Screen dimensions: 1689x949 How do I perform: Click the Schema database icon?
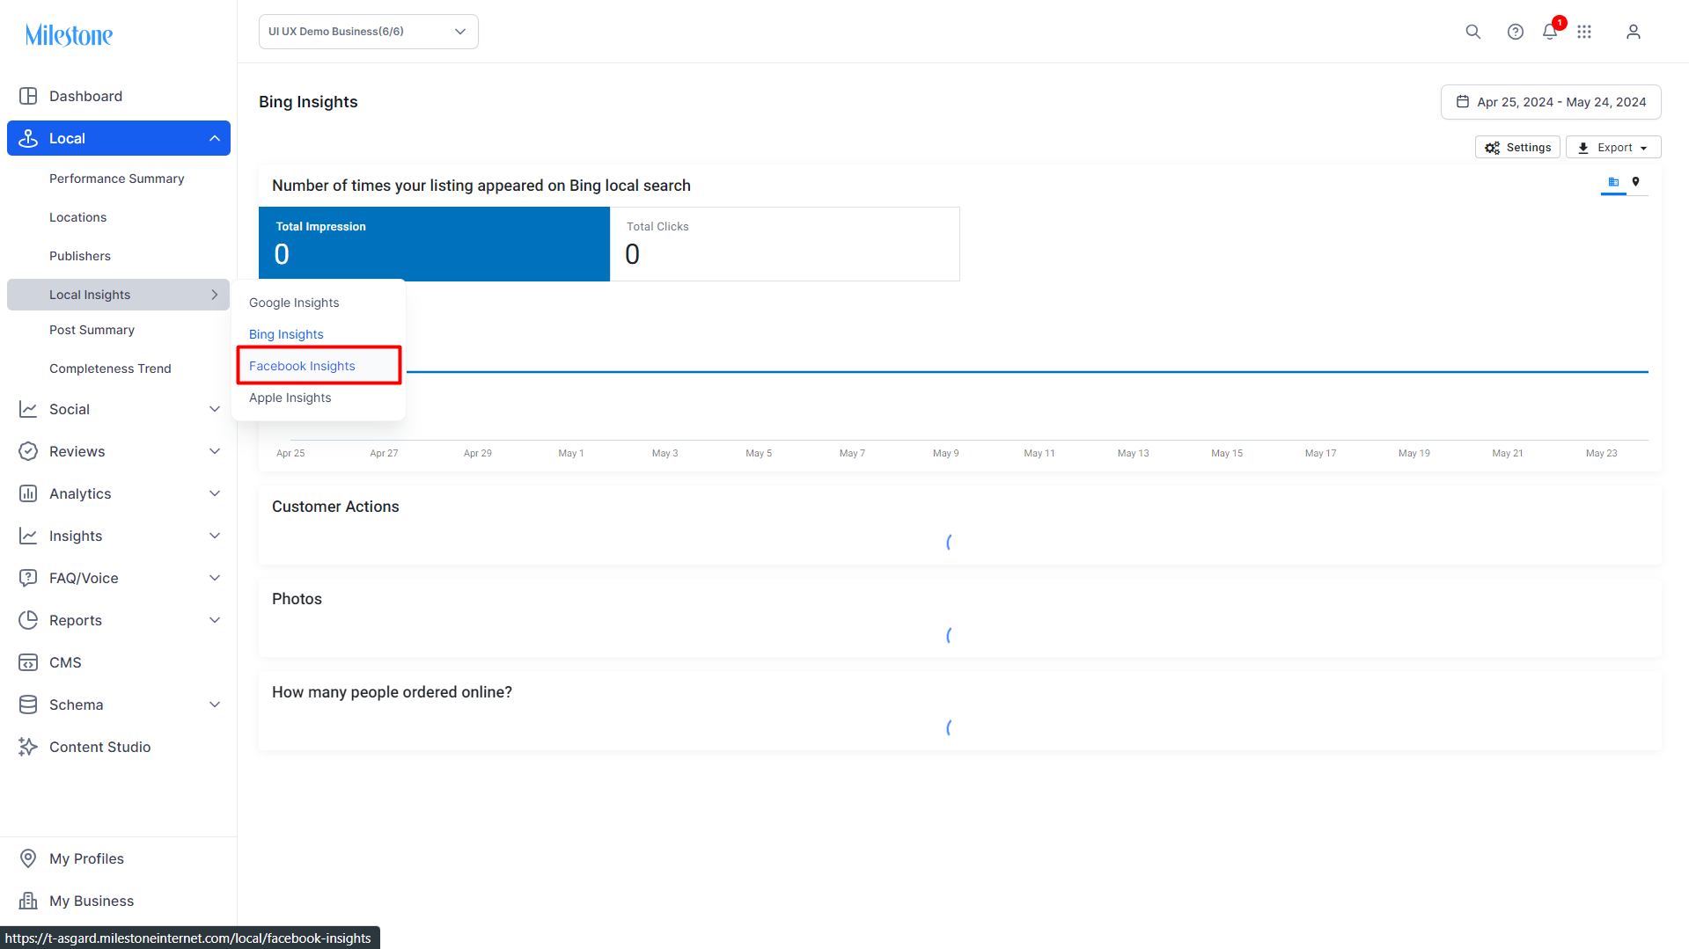tap(28, 704)
